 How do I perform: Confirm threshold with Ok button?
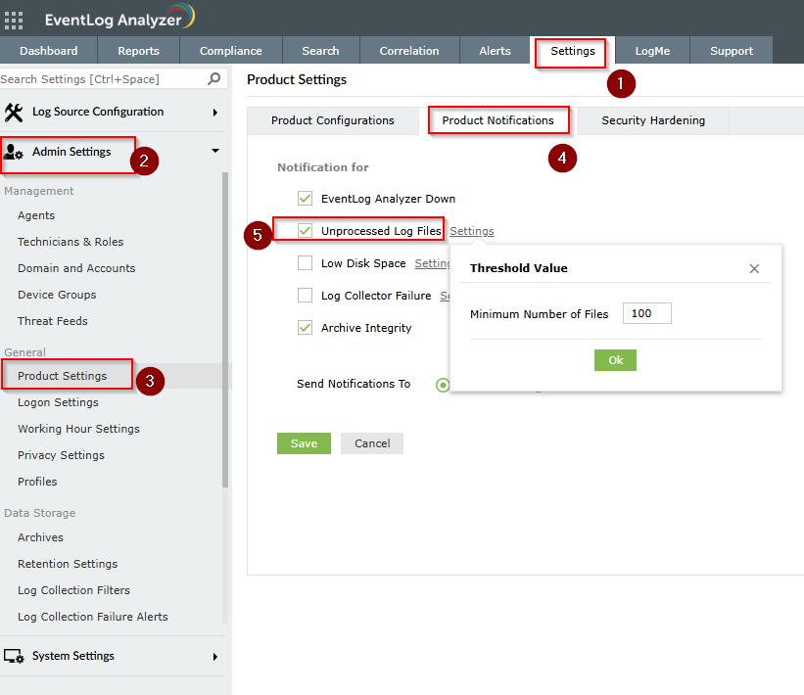click(x=615, y=360)
